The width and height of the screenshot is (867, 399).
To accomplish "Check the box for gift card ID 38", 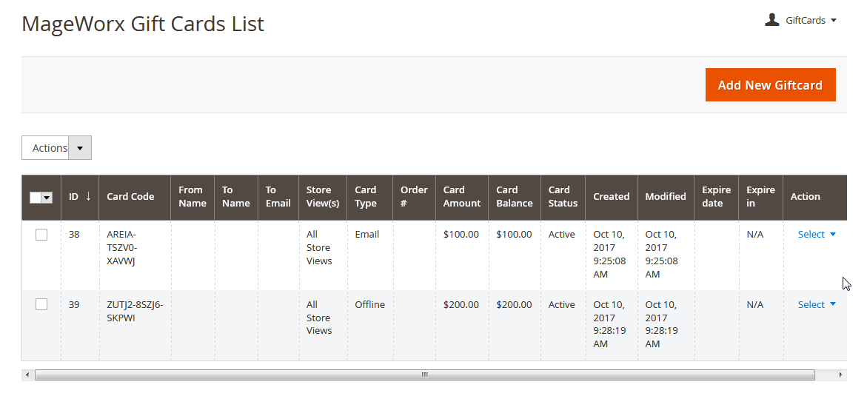I will [x=41, y=235].
